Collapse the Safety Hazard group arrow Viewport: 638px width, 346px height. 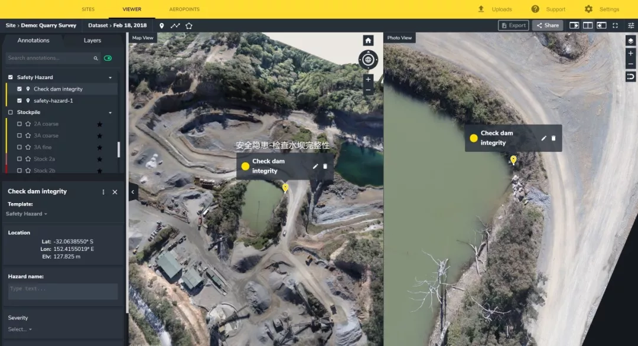point(110,77)
